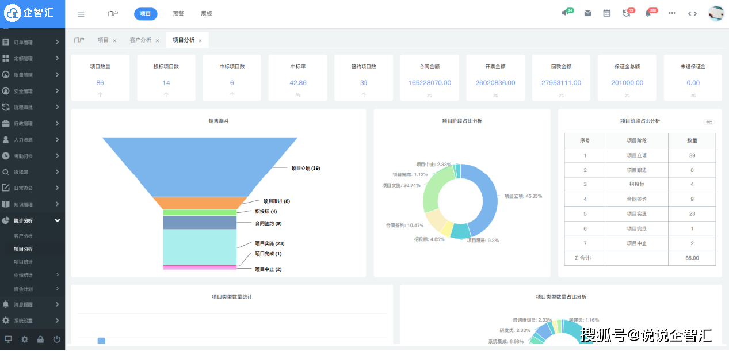The height and width of the screenshot is (351, 729).
Task: Expand the 业绩统计 submenu
Action: (x=28, y=274)
